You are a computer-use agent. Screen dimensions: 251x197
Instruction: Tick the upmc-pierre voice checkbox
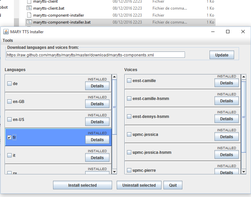click(x=129, y=170)
